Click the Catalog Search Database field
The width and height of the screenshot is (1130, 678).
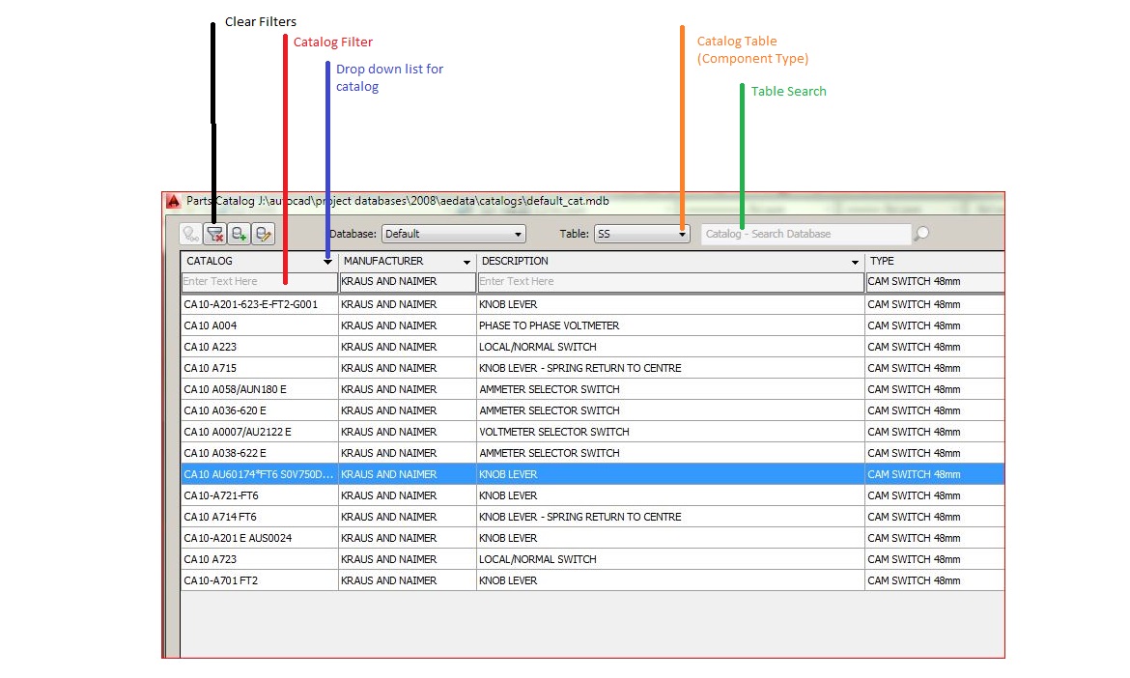click(x=805, y=234)
